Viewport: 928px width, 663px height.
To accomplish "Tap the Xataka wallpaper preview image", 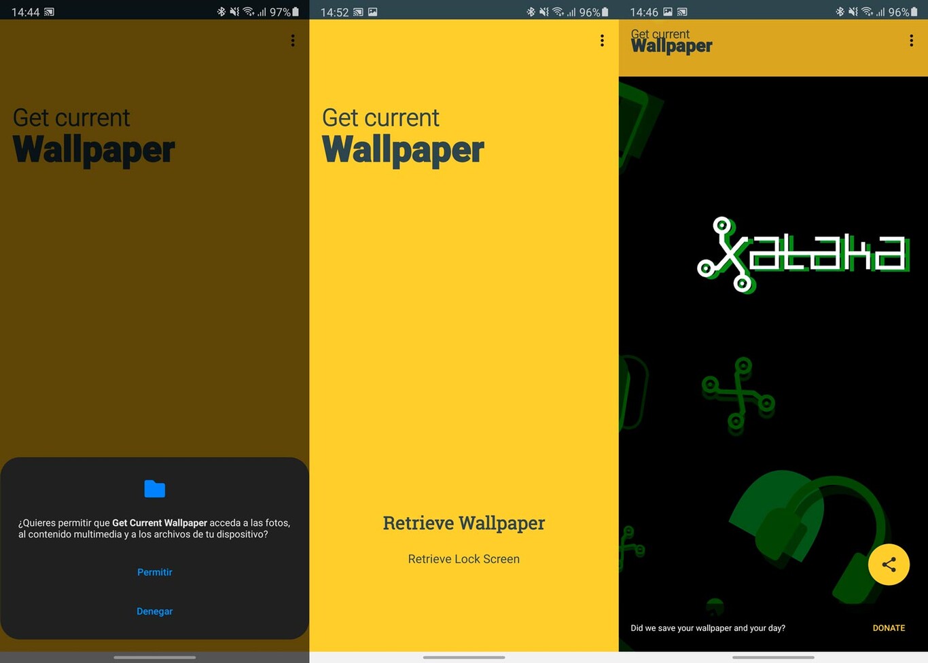I will 773,340.
